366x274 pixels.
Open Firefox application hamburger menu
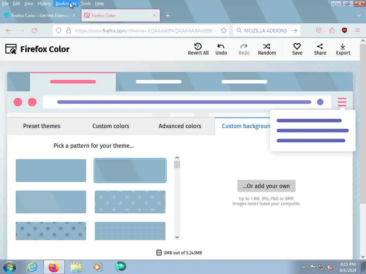[357, 30]
